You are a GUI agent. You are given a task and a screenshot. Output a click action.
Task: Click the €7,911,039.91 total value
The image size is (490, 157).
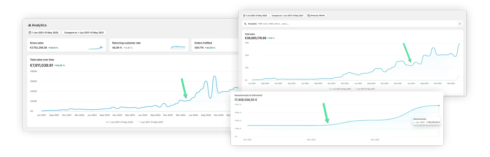pos(41,65)
